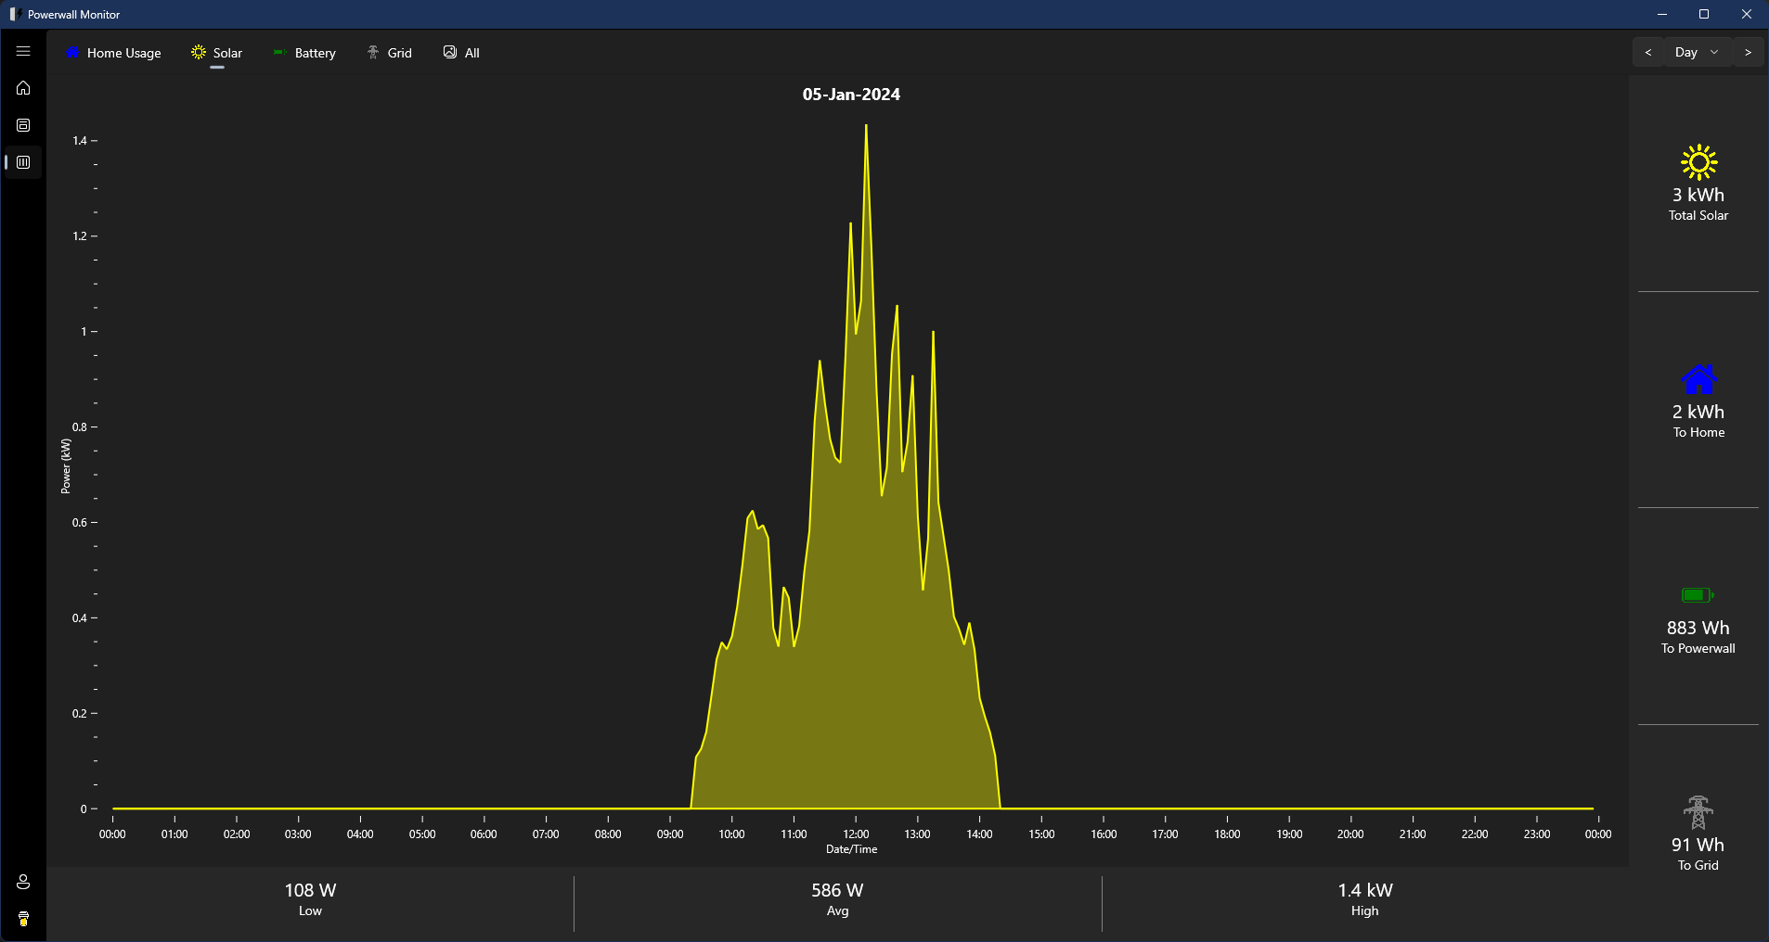This screenshot has width=1769, height=942.
Task: Open the hamburger navigation menu
Action: coord(22,51)
